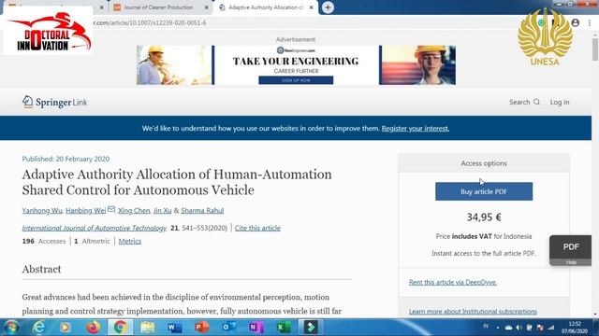The height and width of the screenshot is (336, 599).
Task: Show hidden tray icons arrow
Action: tap(497, 328)
